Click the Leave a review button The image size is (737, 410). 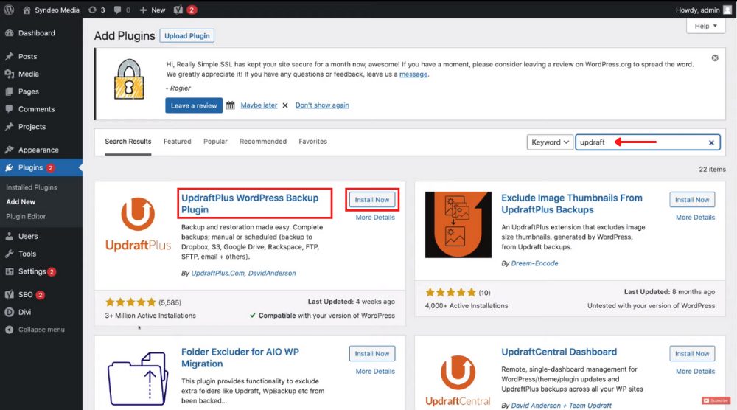[x=194, y=105]
